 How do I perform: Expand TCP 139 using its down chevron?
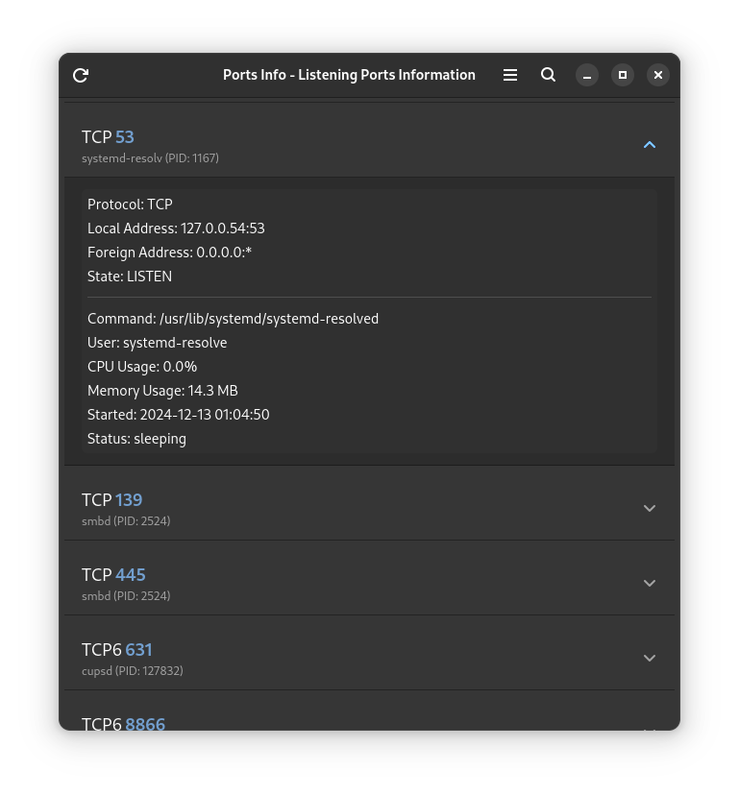(649, 508)
